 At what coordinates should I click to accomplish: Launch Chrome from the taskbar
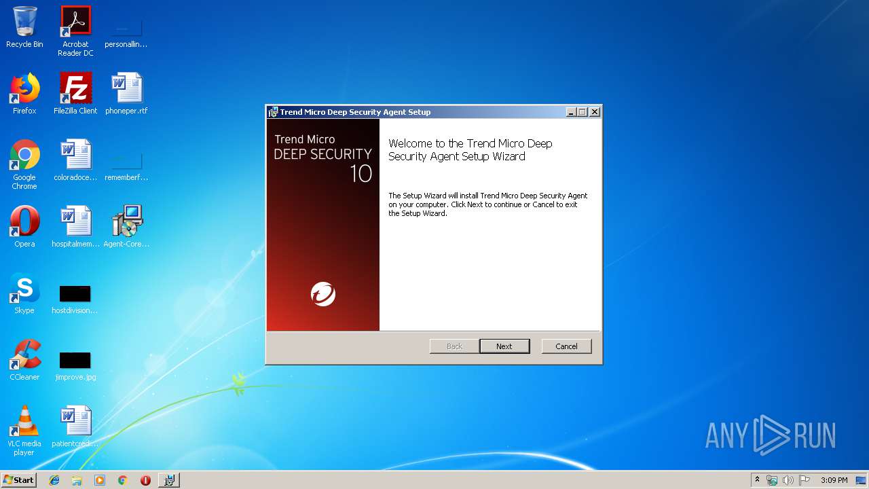[122, 480]
